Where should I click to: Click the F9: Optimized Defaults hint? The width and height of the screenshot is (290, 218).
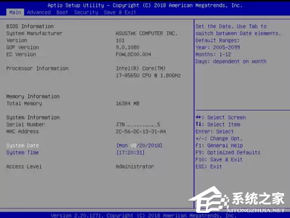pyautogui.click(x=228, y=152)
